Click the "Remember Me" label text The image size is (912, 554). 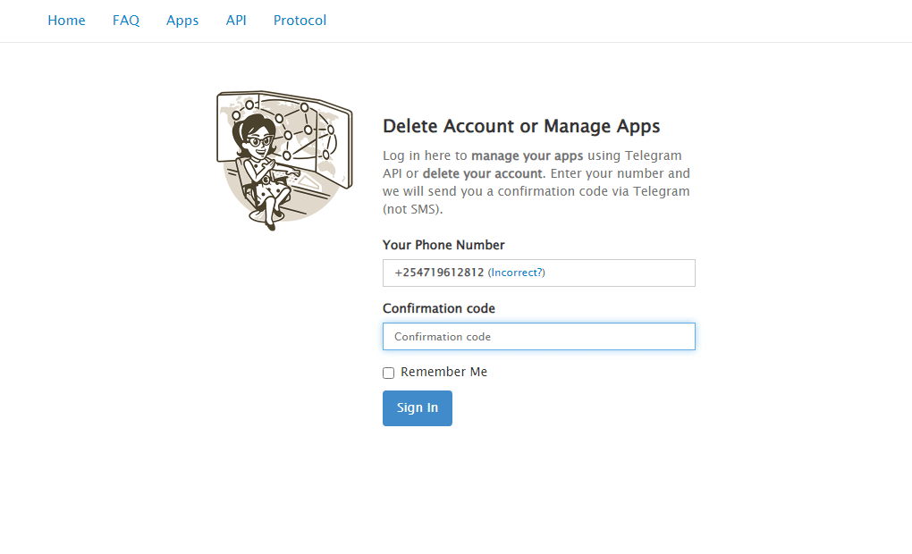(443, 372)
